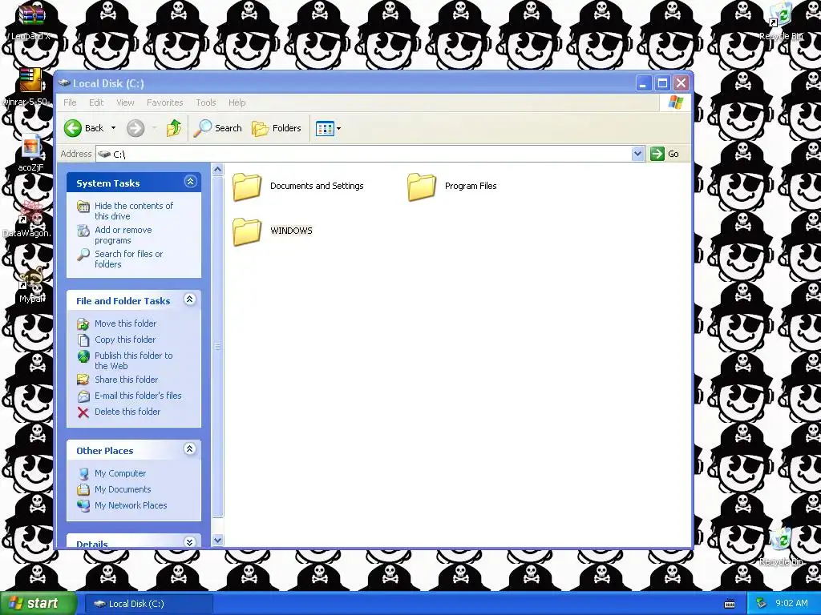Click Hide the contents of this drive

[134, 211]
